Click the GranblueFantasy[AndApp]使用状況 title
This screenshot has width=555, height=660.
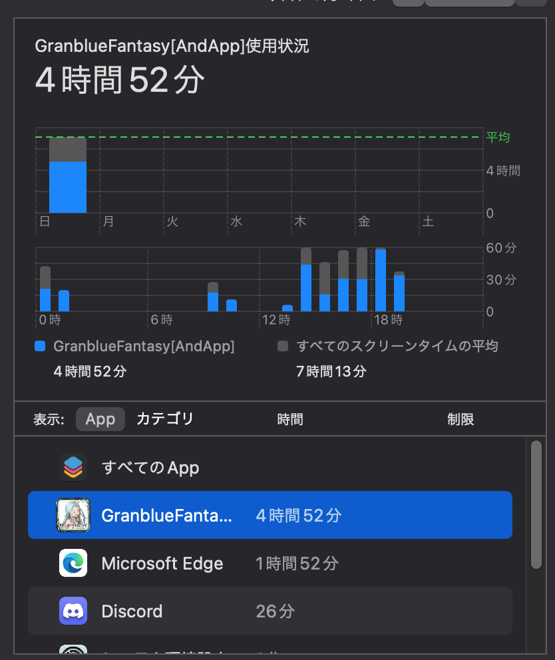point(172,46)
